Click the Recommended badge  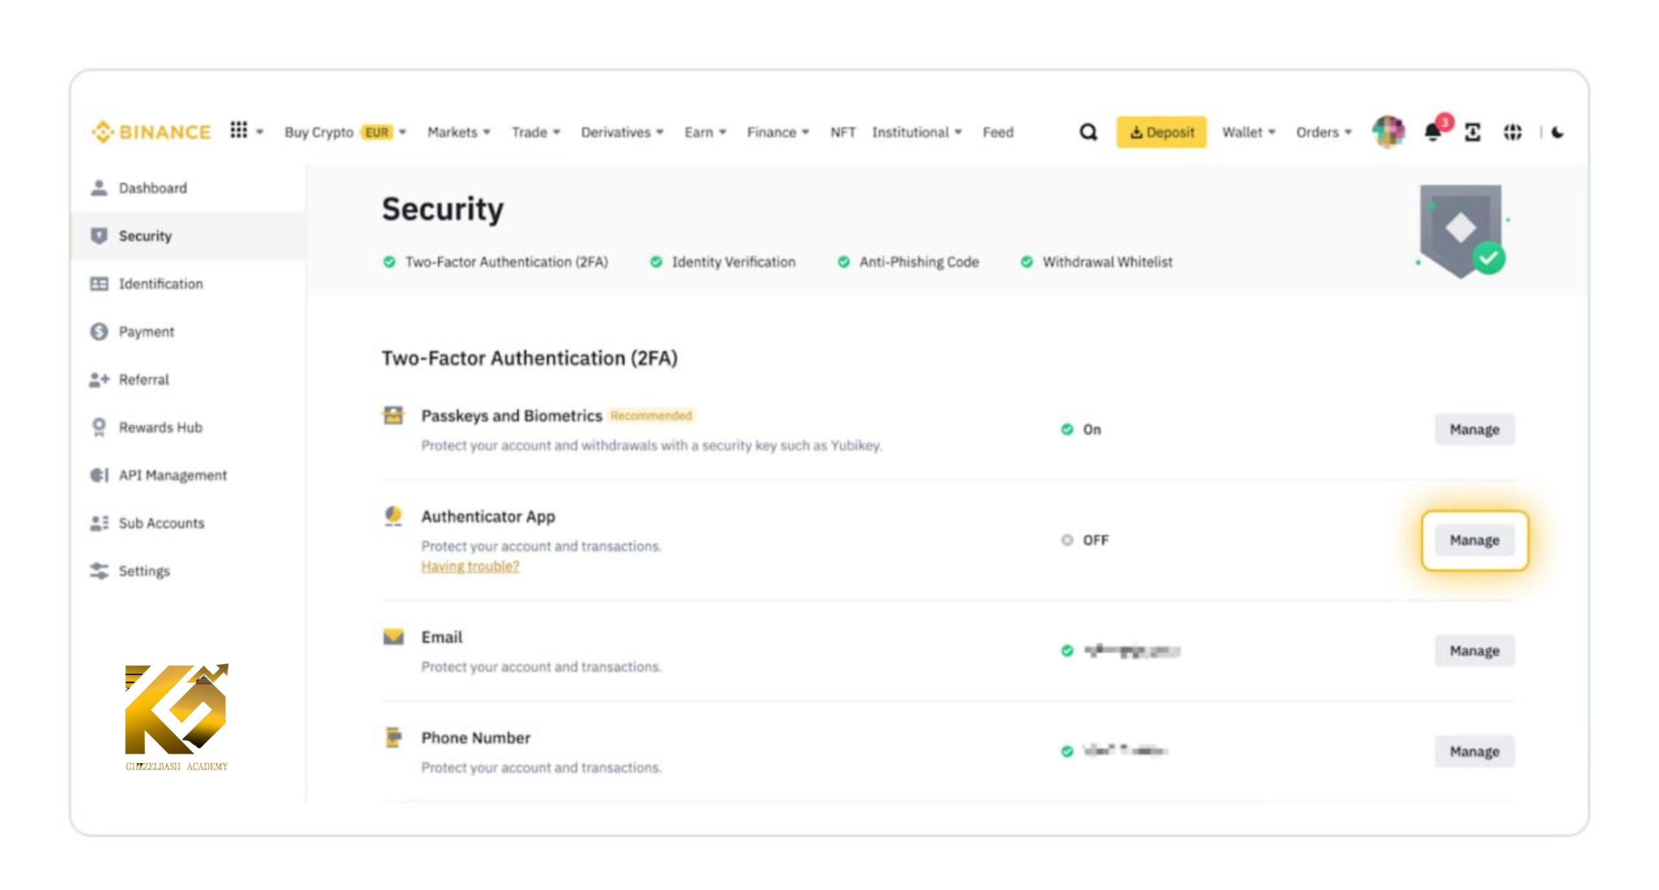(x=651, y=415)
